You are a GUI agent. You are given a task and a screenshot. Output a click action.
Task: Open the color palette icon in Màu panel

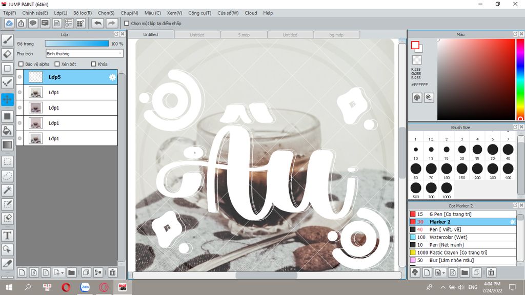pos(417,98)
